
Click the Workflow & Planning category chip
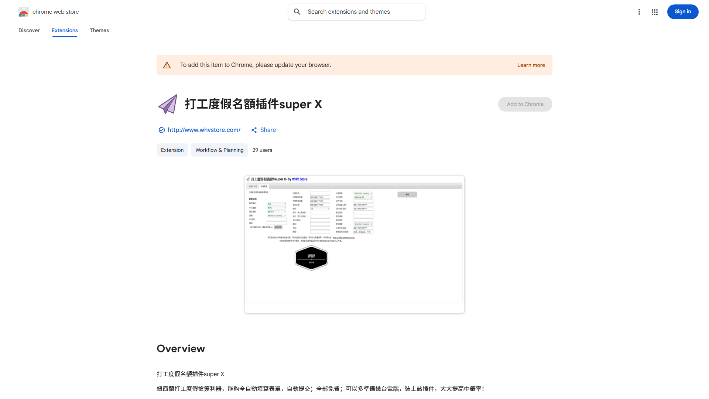click(x=219, y=150)
